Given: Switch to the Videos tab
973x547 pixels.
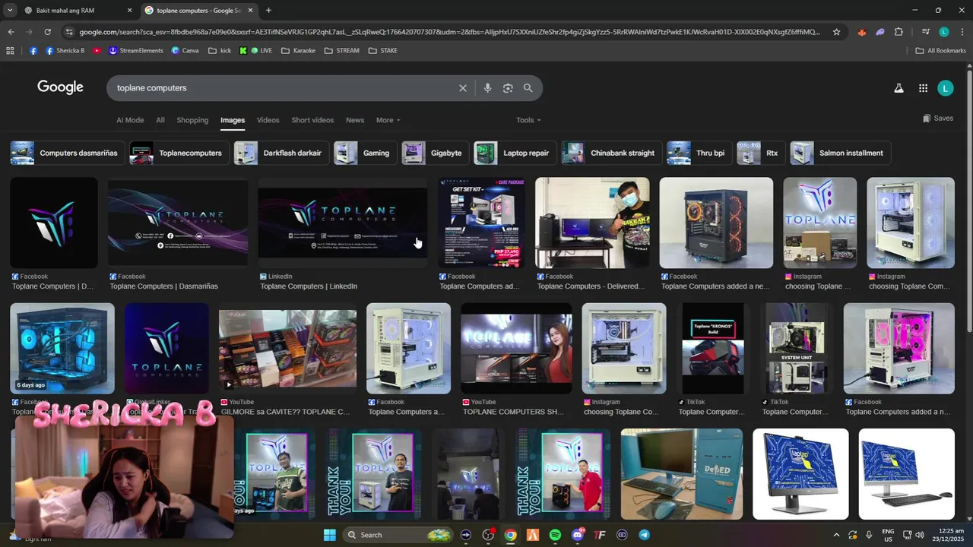Looking at the screenshot, I should [x=268, y=120].
